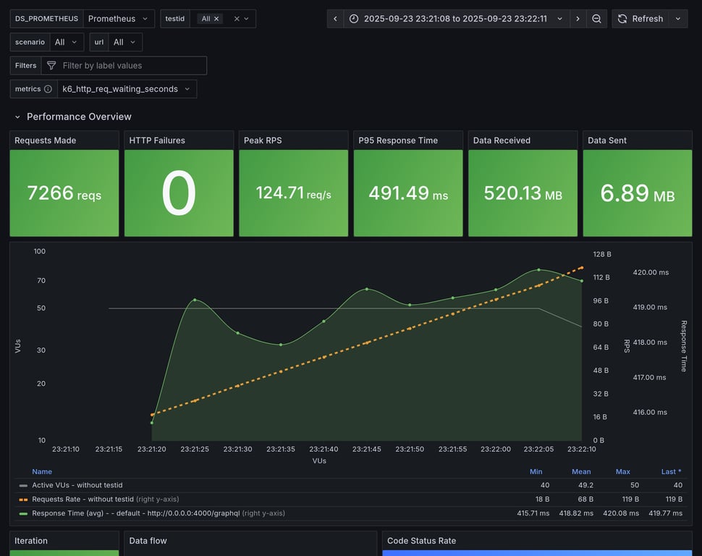Viewport: 702px width, 556px height.
Task: Click the orange Requests Rate color swatch
Action: (23, 500)
